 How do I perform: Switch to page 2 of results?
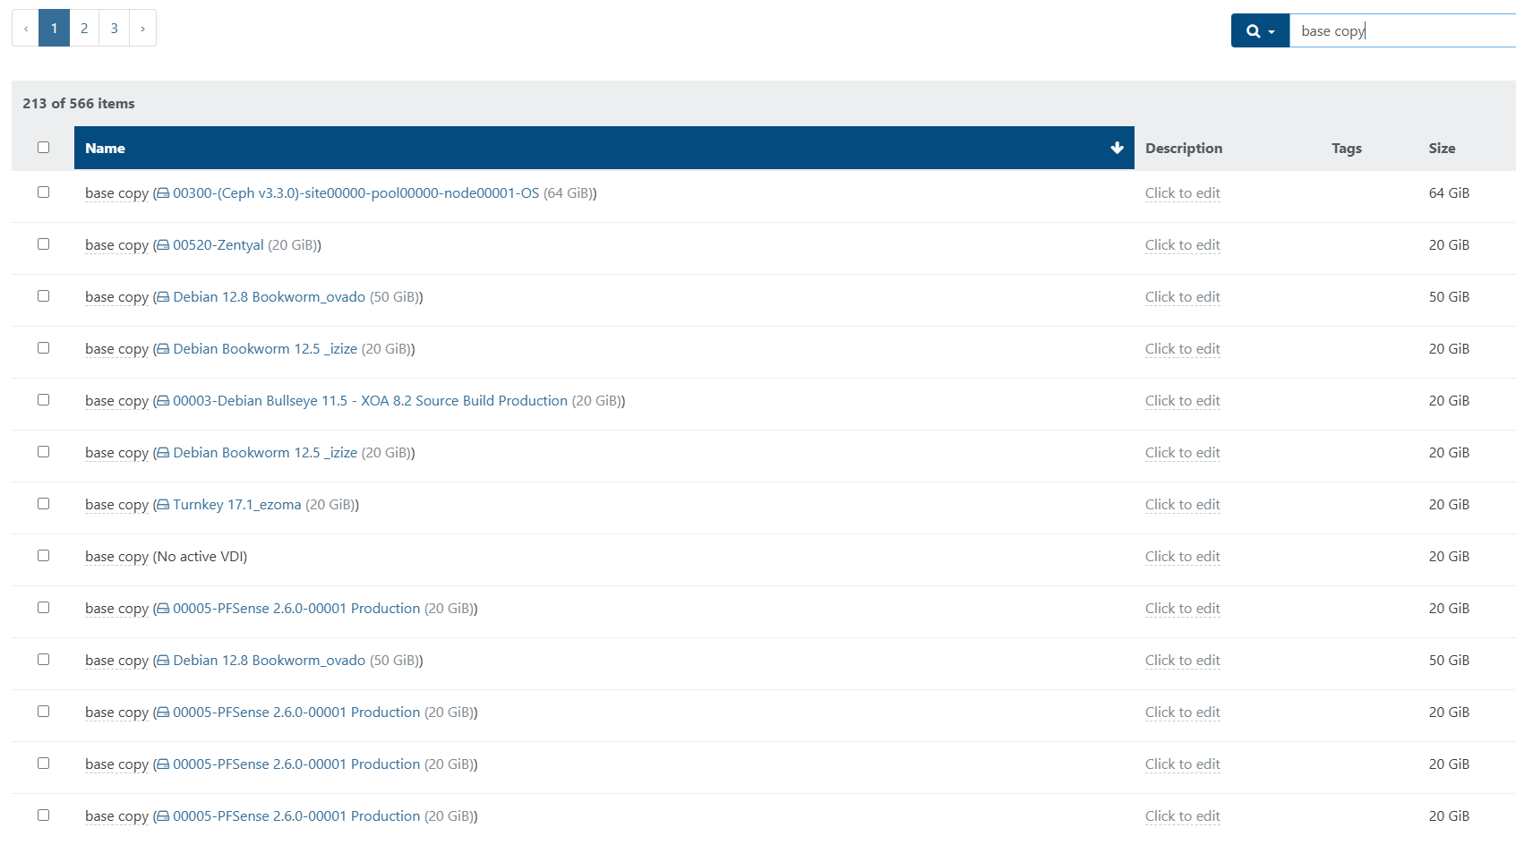click(x=84, y=29)
